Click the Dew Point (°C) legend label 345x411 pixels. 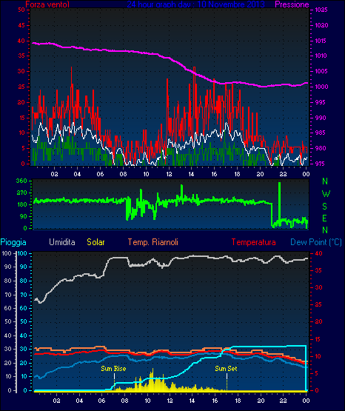[316, 242]
